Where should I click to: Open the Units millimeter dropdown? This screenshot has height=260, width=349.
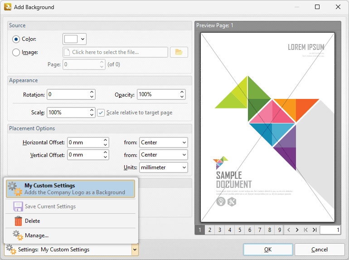(163, 167)
